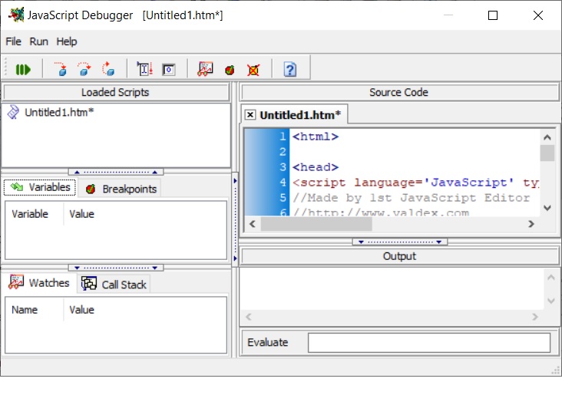The image size is (562, 418).
Task: Click the JavaScript Debugger app icon
Action: (x=16, y=15)
